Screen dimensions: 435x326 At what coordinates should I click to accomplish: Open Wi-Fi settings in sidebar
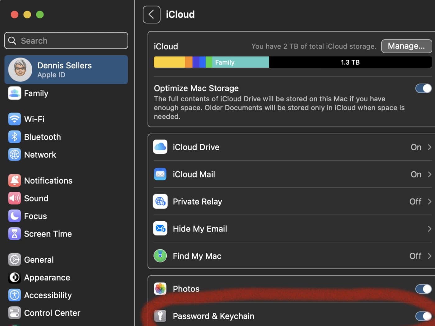(34, 119)
